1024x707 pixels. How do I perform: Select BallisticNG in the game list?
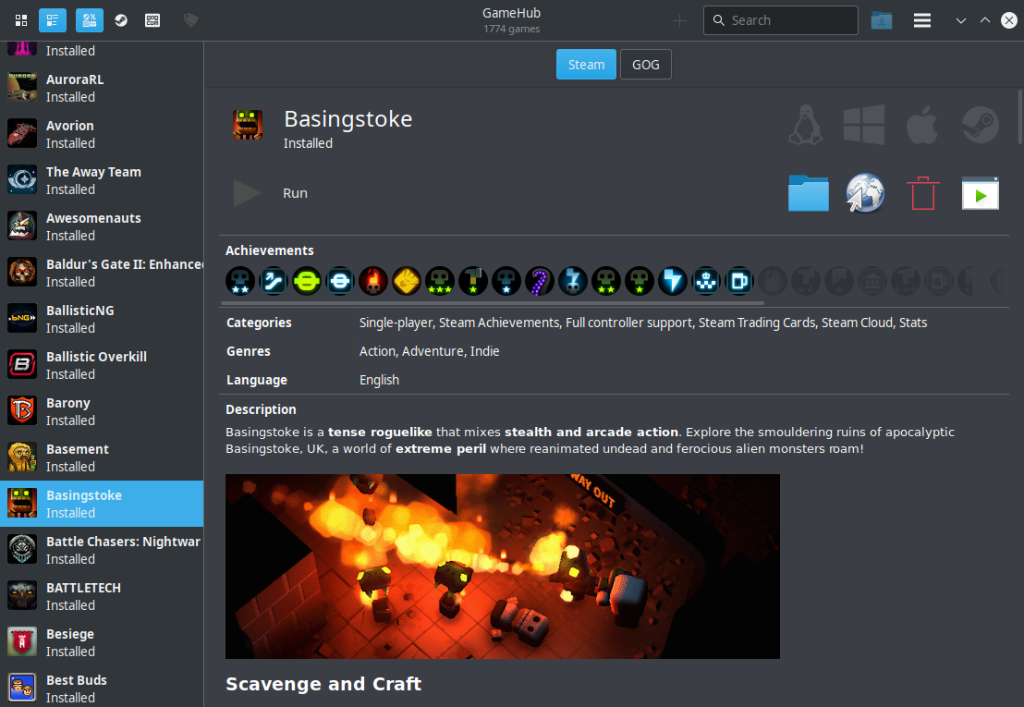click(x=102, y=319)
